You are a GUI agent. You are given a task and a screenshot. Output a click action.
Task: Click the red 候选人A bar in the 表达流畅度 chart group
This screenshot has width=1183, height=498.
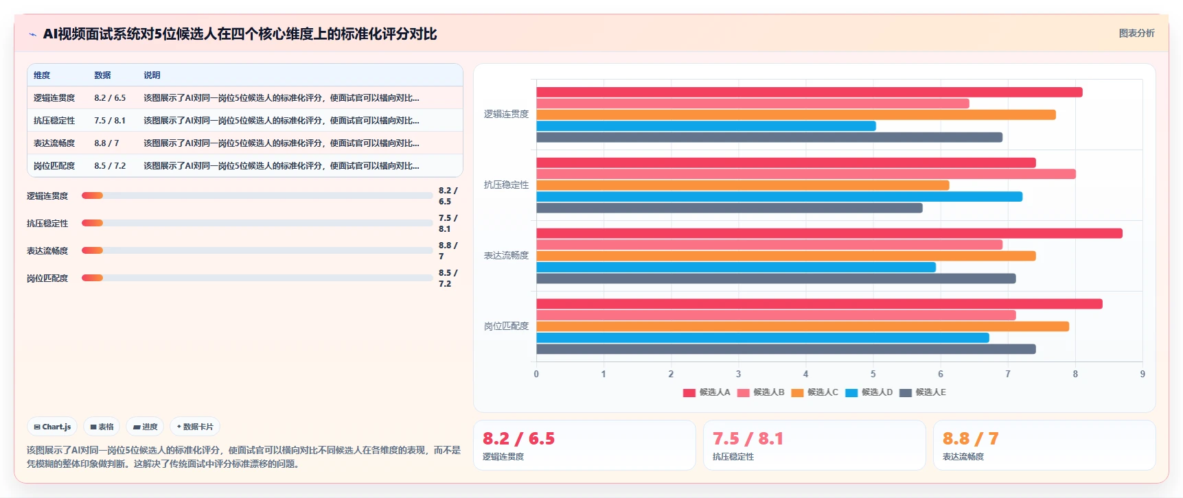(829, 233)
